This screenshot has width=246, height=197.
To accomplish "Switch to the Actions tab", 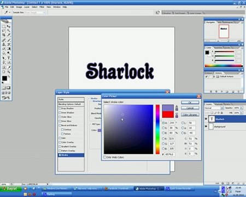I will tap(218, 73).
